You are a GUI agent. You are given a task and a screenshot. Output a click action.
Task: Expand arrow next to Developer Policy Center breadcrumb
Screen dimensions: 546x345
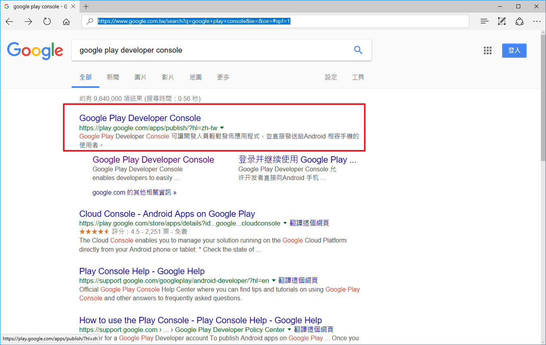[x=289, y=330]
